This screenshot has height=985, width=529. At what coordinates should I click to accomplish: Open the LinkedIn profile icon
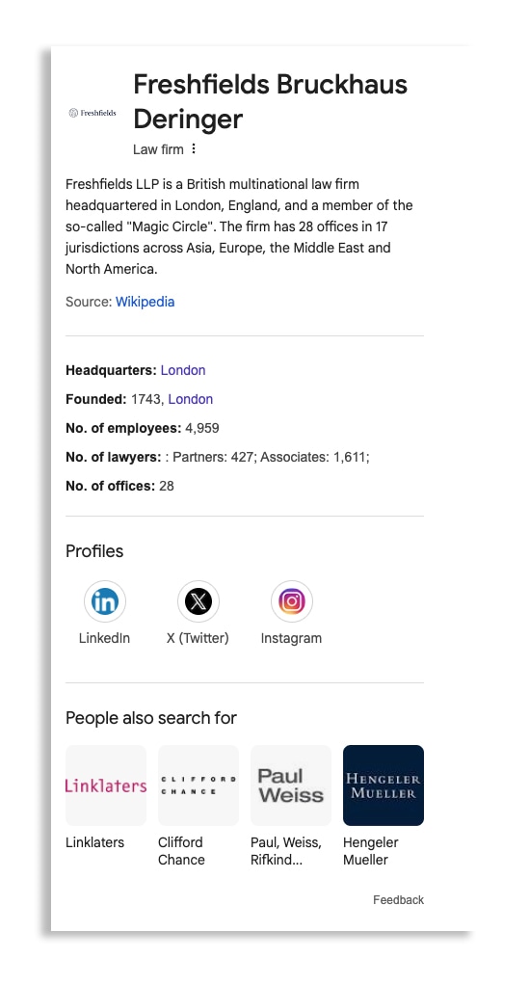(105, 601)
